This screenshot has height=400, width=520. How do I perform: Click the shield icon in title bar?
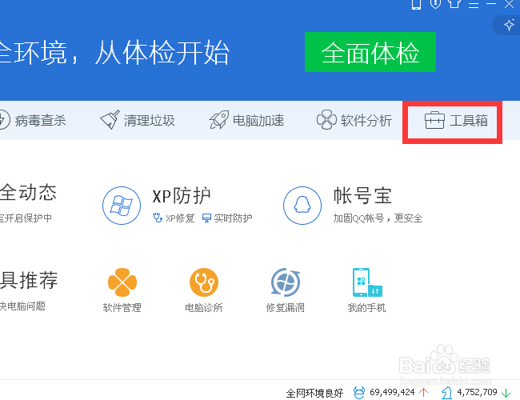pos(435,4)
